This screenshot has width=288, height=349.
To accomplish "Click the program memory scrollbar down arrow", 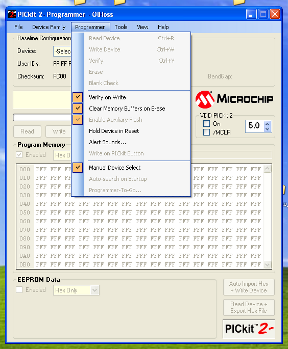I will click(267, 264).
